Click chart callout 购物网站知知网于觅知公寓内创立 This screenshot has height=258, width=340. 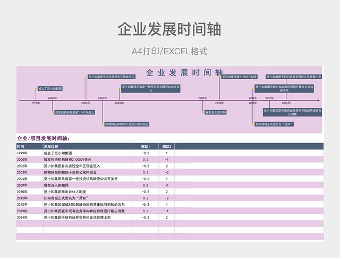coord(126,124)
